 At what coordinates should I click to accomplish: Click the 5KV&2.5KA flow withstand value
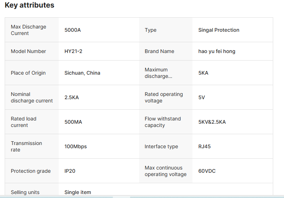point(212,122)
